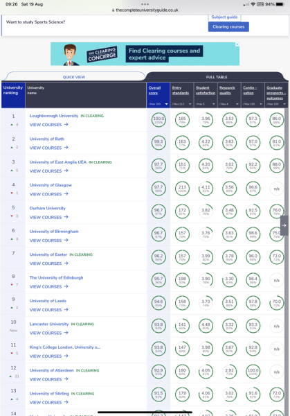Open the Entry standards sort dropdown
The height and width of the screenshot is (416, 290).
(x=190, y=104)
